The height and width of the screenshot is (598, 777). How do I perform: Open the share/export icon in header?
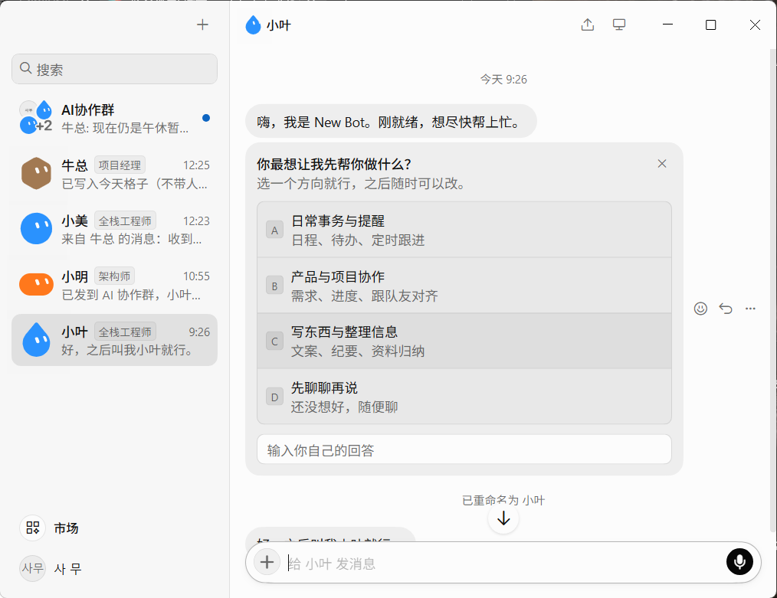click(588, 25)
